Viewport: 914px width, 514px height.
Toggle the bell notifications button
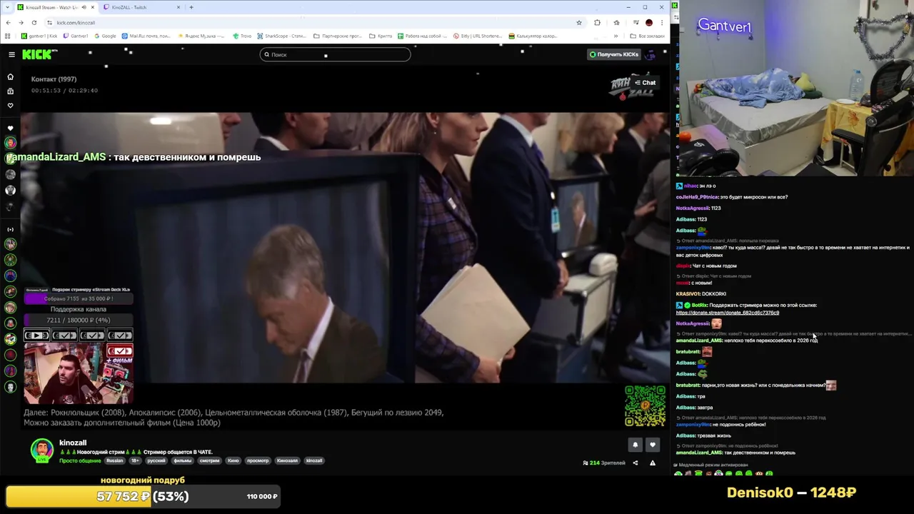pyautogui.click(x=635, y=445)
